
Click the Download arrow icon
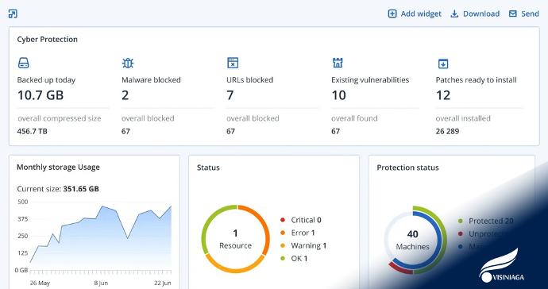454,13
